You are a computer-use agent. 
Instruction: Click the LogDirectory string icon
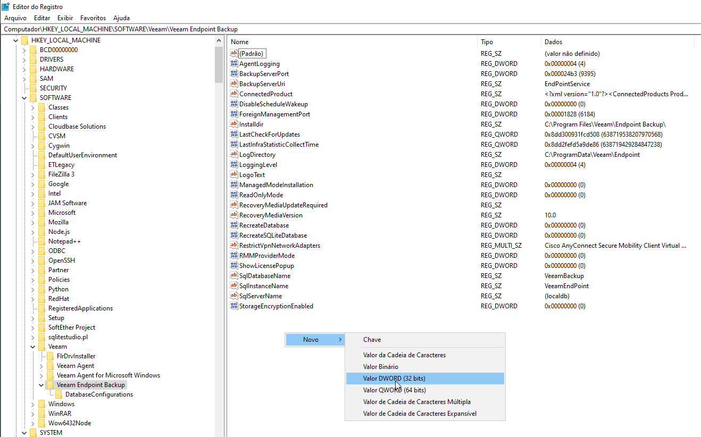pyautogui.click(x=234, y=155)
